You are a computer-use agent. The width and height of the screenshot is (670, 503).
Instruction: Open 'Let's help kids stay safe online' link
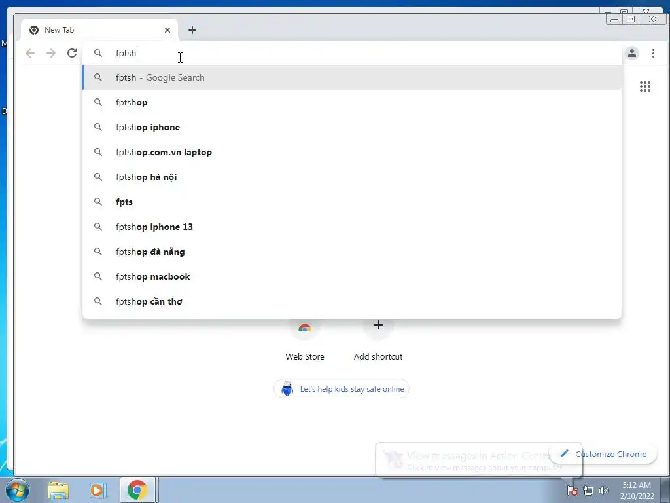342,389
